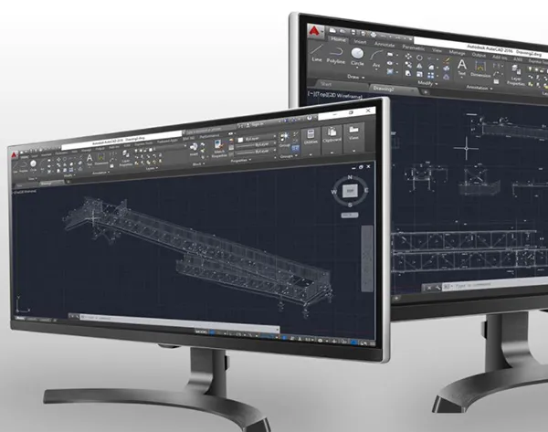Click the Text tool on front monitor
The height and width of the screenshot is (432, 548).
click(x=90, y=160)
